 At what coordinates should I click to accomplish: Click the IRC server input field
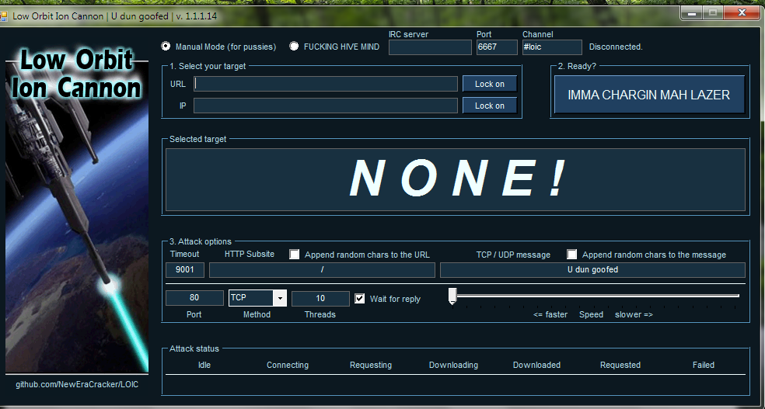point(430,47)
